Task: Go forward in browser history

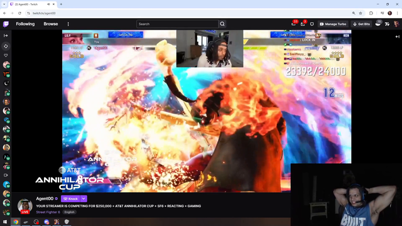Action: (12, 13)
